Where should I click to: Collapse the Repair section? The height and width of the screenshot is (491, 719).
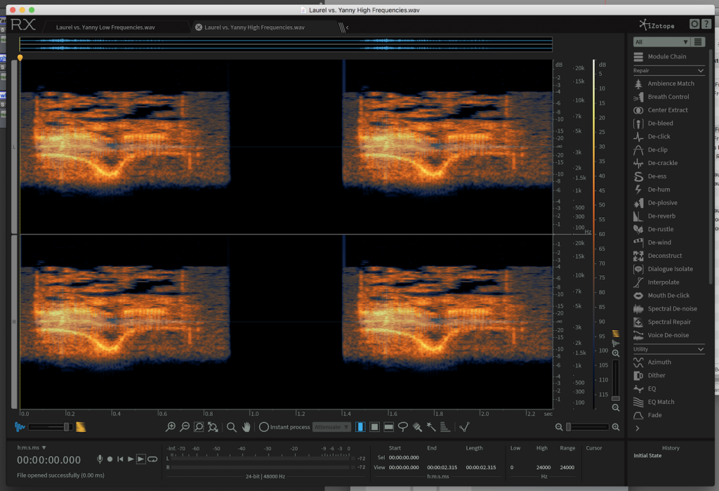click(x=700, y=71)
